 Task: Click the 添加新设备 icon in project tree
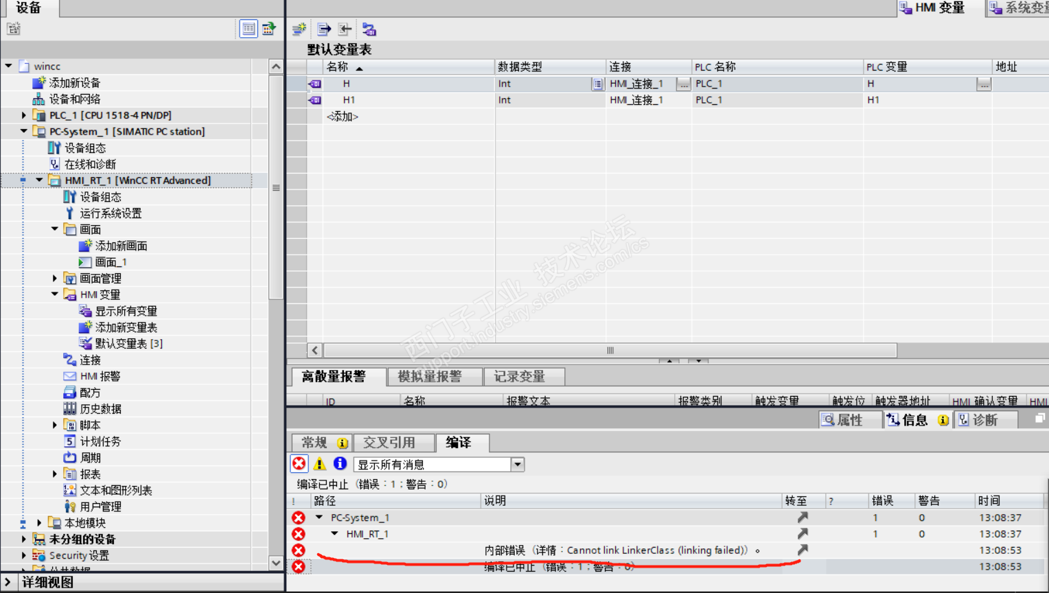tap(39, 82)
